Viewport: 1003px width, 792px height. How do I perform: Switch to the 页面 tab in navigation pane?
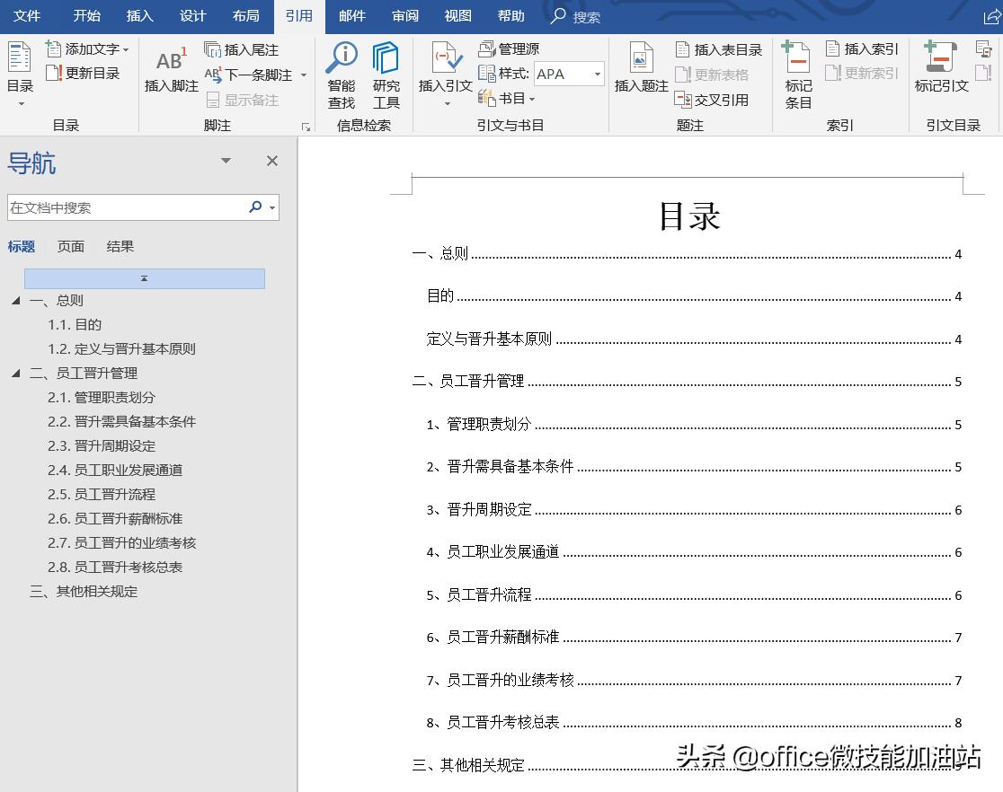[70, 245]
